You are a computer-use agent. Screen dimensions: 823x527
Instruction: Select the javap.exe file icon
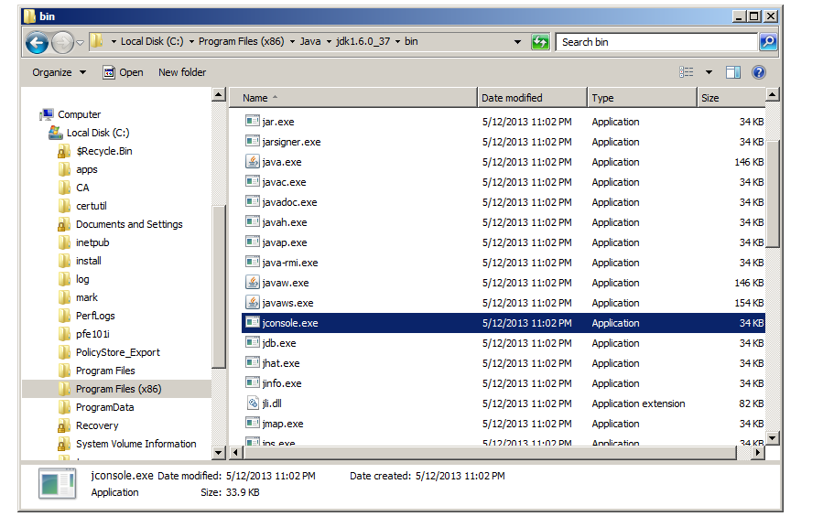coord(253,242)
